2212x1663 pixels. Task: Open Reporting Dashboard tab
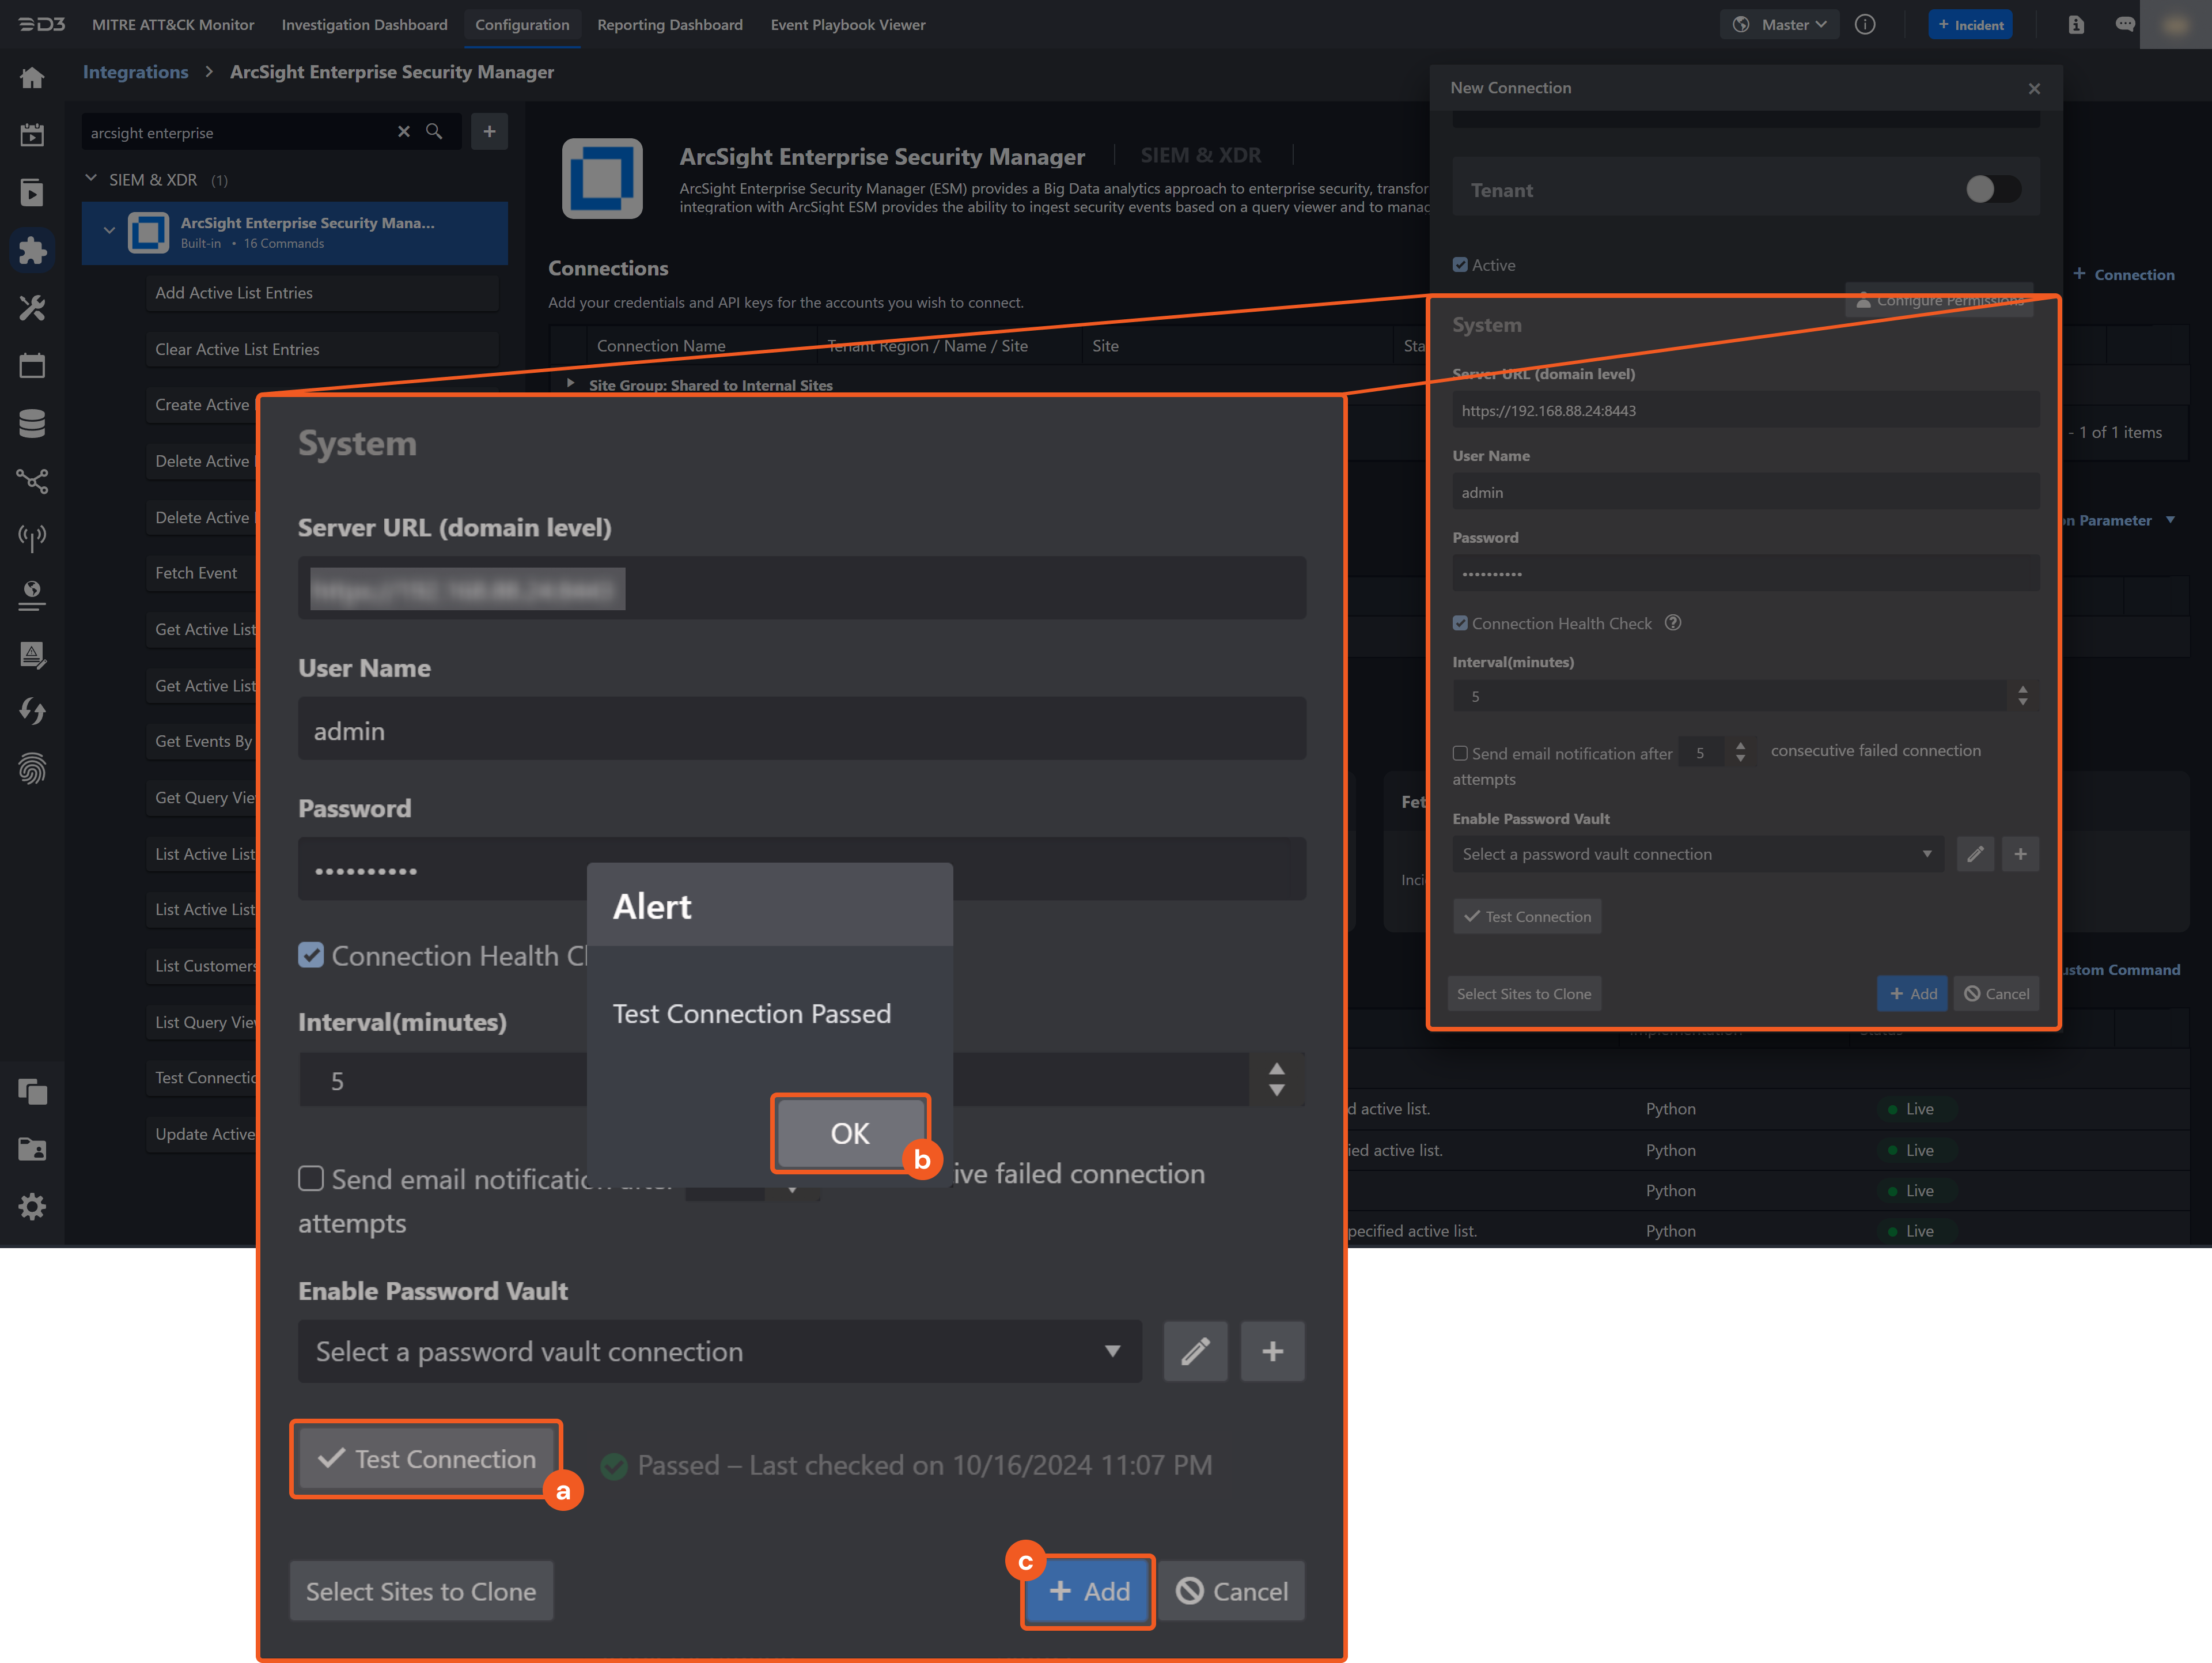(x=669, y=25)
